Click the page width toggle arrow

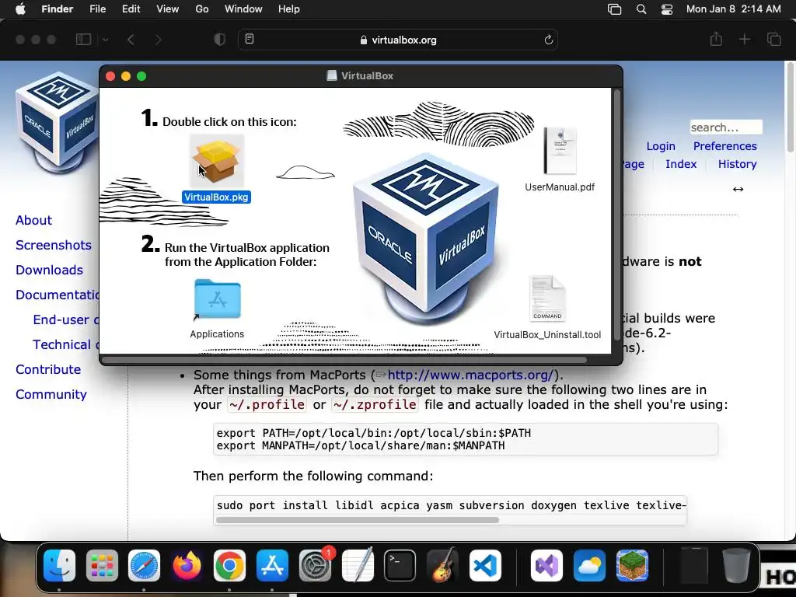738,190
